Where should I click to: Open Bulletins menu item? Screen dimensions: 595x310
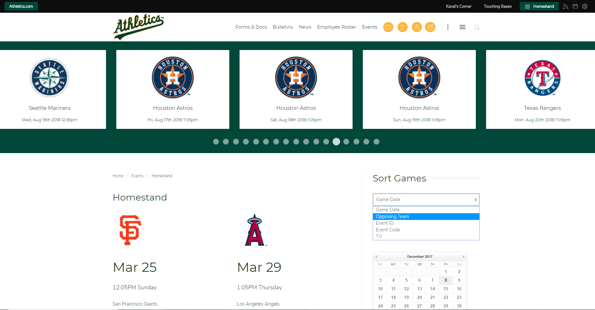click(283, 27)
